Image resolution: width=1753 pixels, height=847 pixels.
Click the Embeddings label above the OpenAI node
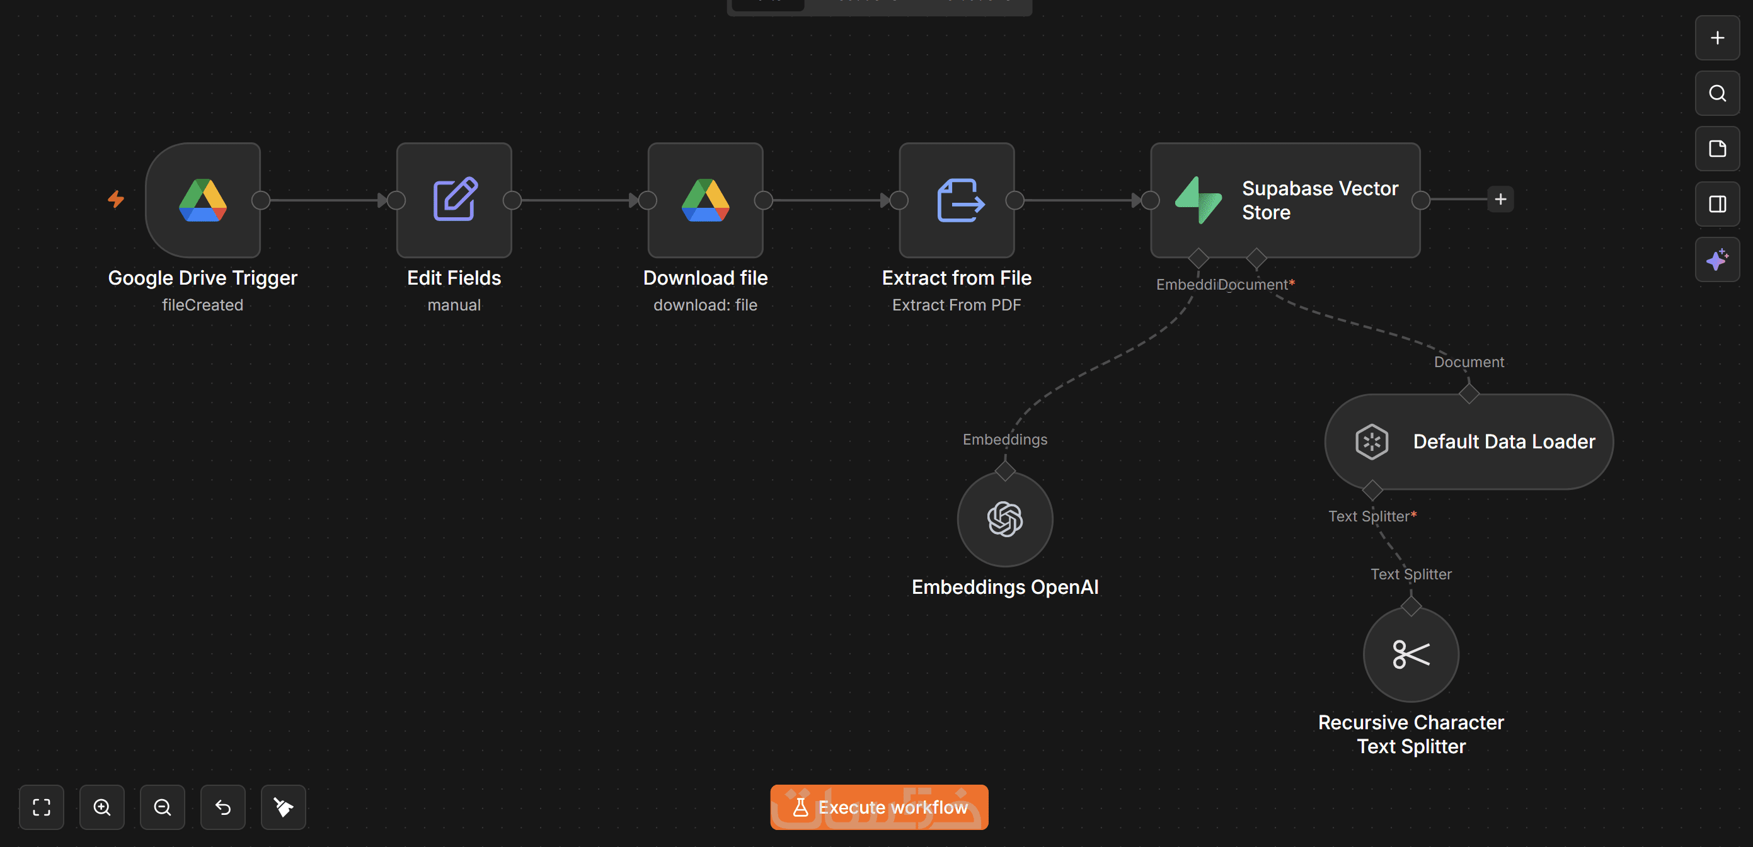click(1005, 440)
